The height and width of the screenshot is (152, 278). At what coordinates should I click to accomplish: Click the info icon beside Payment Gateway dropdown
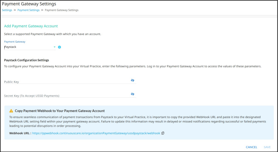(x=59, y=47)
